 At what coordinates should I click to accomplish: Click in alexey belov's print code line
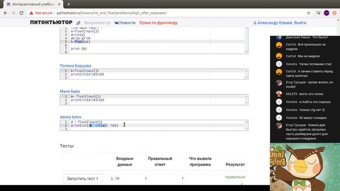point(158,125)
